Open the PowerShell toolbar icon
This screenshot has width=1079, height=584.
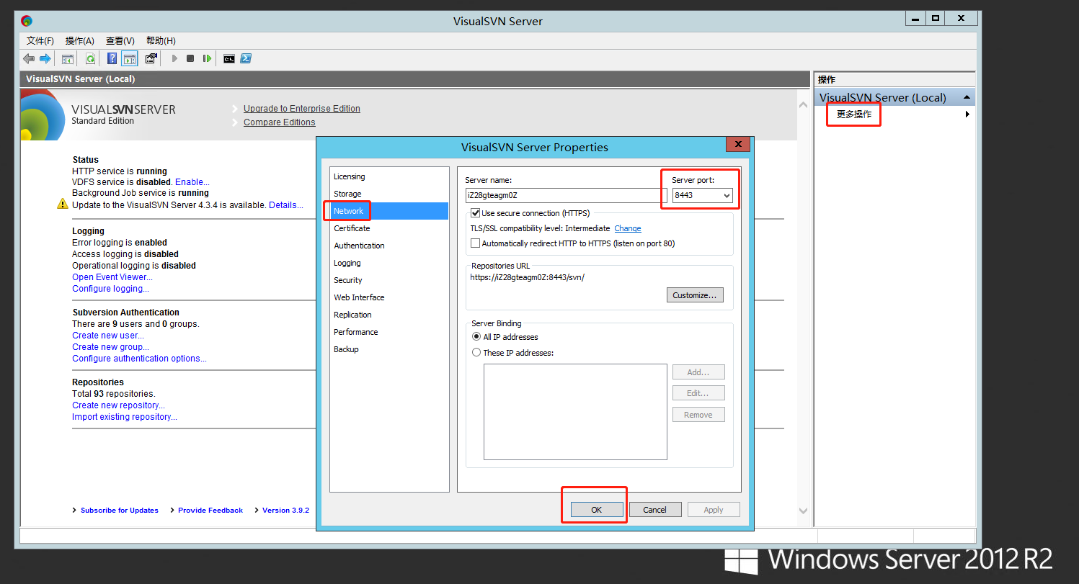(x=246, y=59)
